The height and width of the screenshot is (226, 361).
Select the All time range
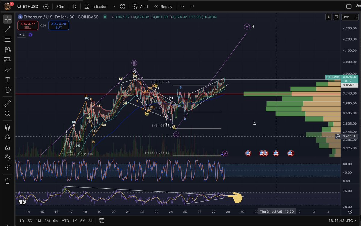click(x=90, y=221)
